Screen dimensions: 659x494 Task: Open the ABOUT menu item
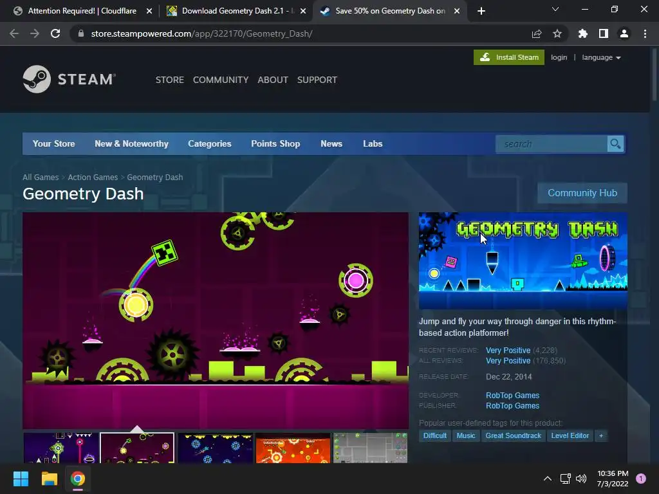point(273,80)
